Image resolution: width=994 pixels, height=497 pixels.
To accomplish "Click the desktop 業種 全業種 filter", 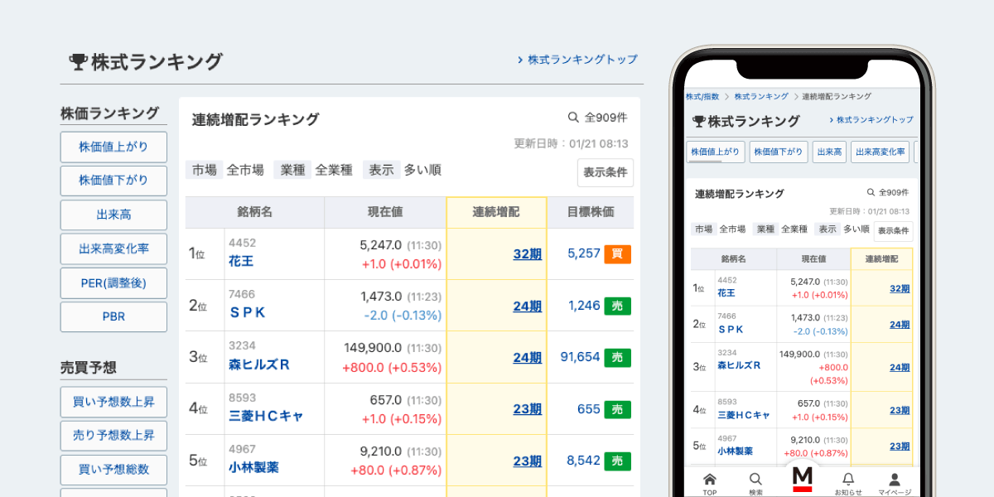I will pos(314,170).
